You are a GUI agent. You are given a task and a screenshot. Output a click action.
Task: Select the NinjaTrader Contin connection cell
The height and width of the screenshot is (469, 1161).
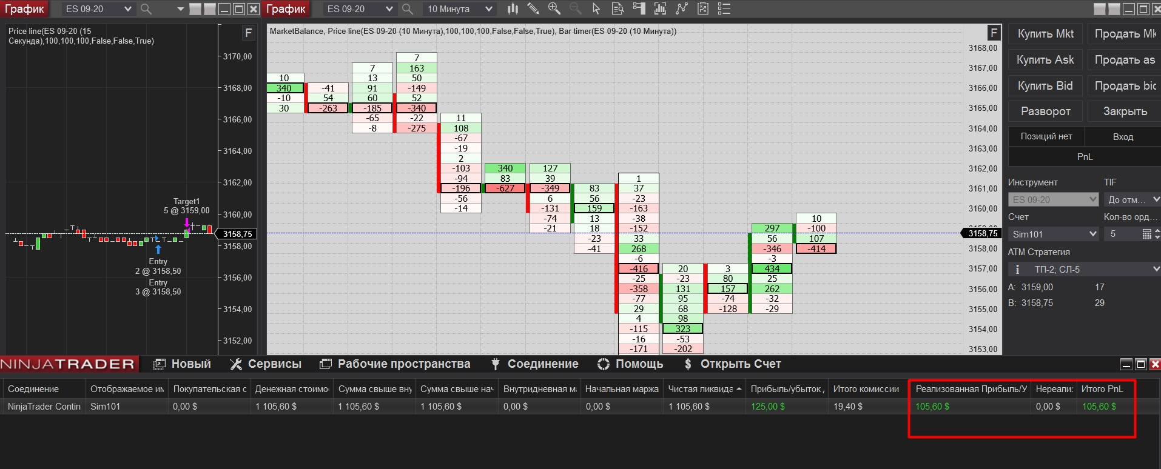click(x=44, y=407)
